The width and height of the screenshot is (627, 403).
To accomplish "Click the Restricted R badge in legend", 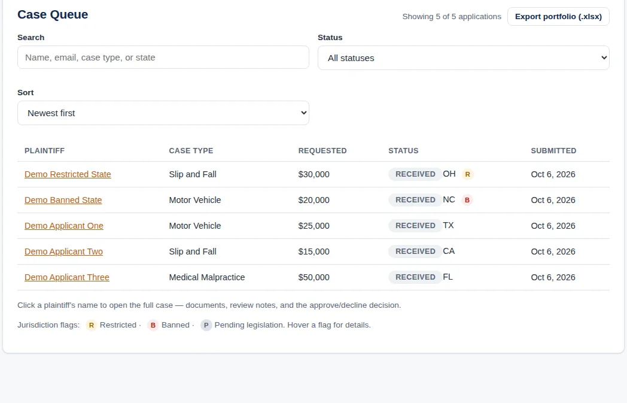I will pos(92,325).
